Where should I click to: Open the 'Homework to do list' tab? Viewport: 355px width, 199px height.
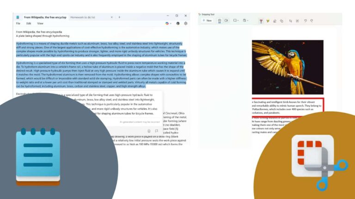tap(83, 17)
